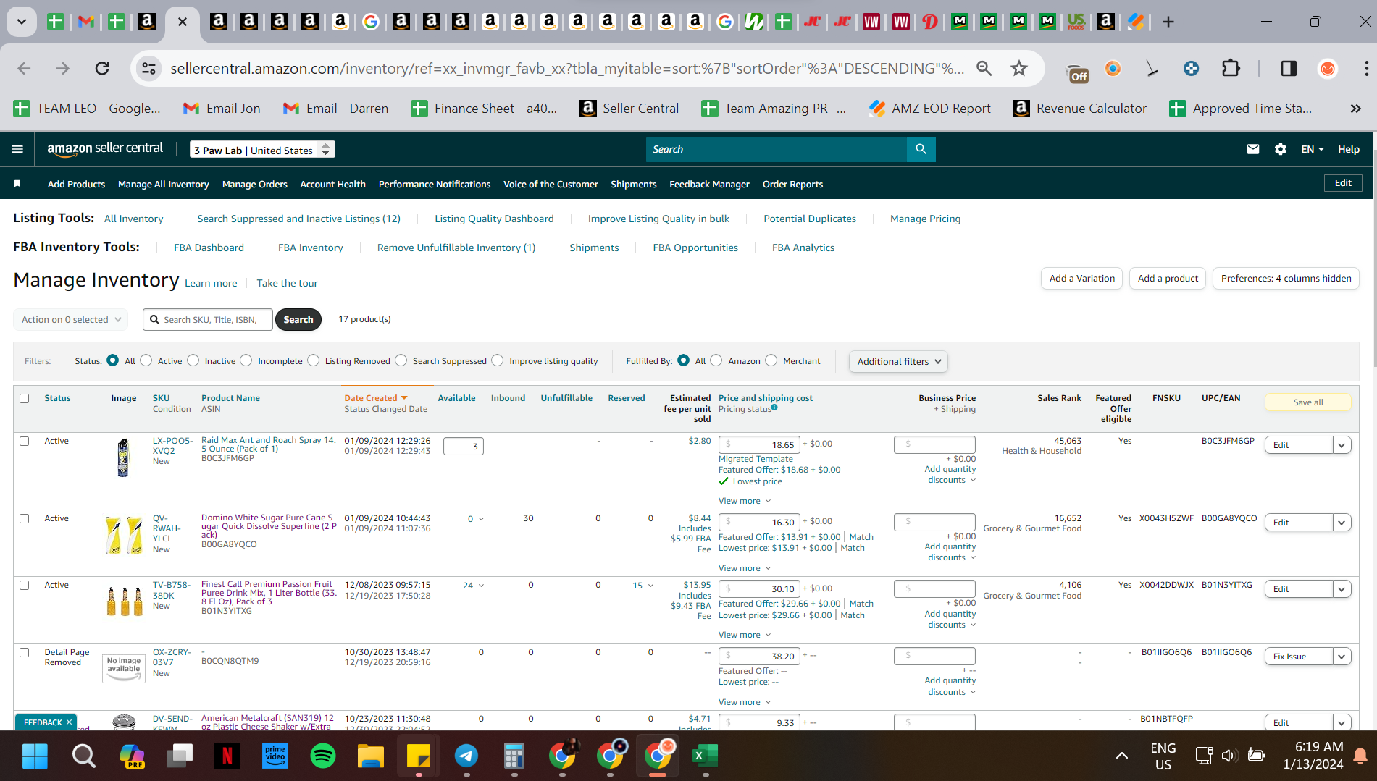Open Prime Video from the taskbar

pyautogui.click(x=275, y=756)
